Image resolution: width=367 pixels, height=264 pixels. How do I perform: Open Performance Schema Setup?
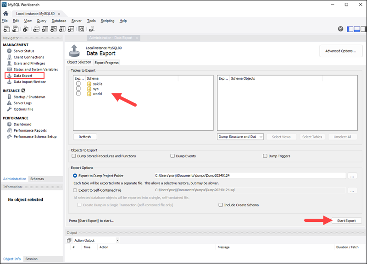35,137
